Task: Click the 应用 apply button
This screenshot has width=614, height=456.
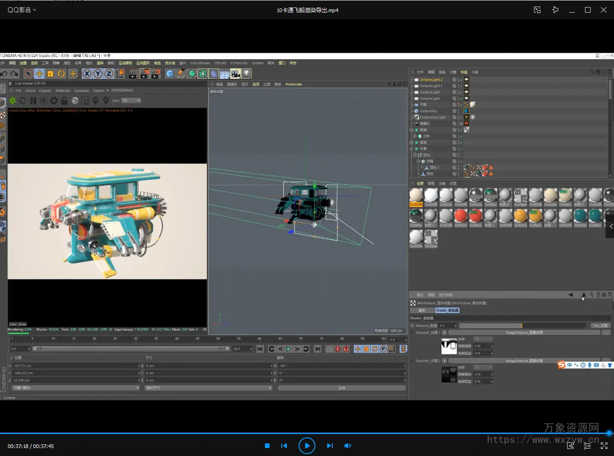Action: [x=342, y=388]
